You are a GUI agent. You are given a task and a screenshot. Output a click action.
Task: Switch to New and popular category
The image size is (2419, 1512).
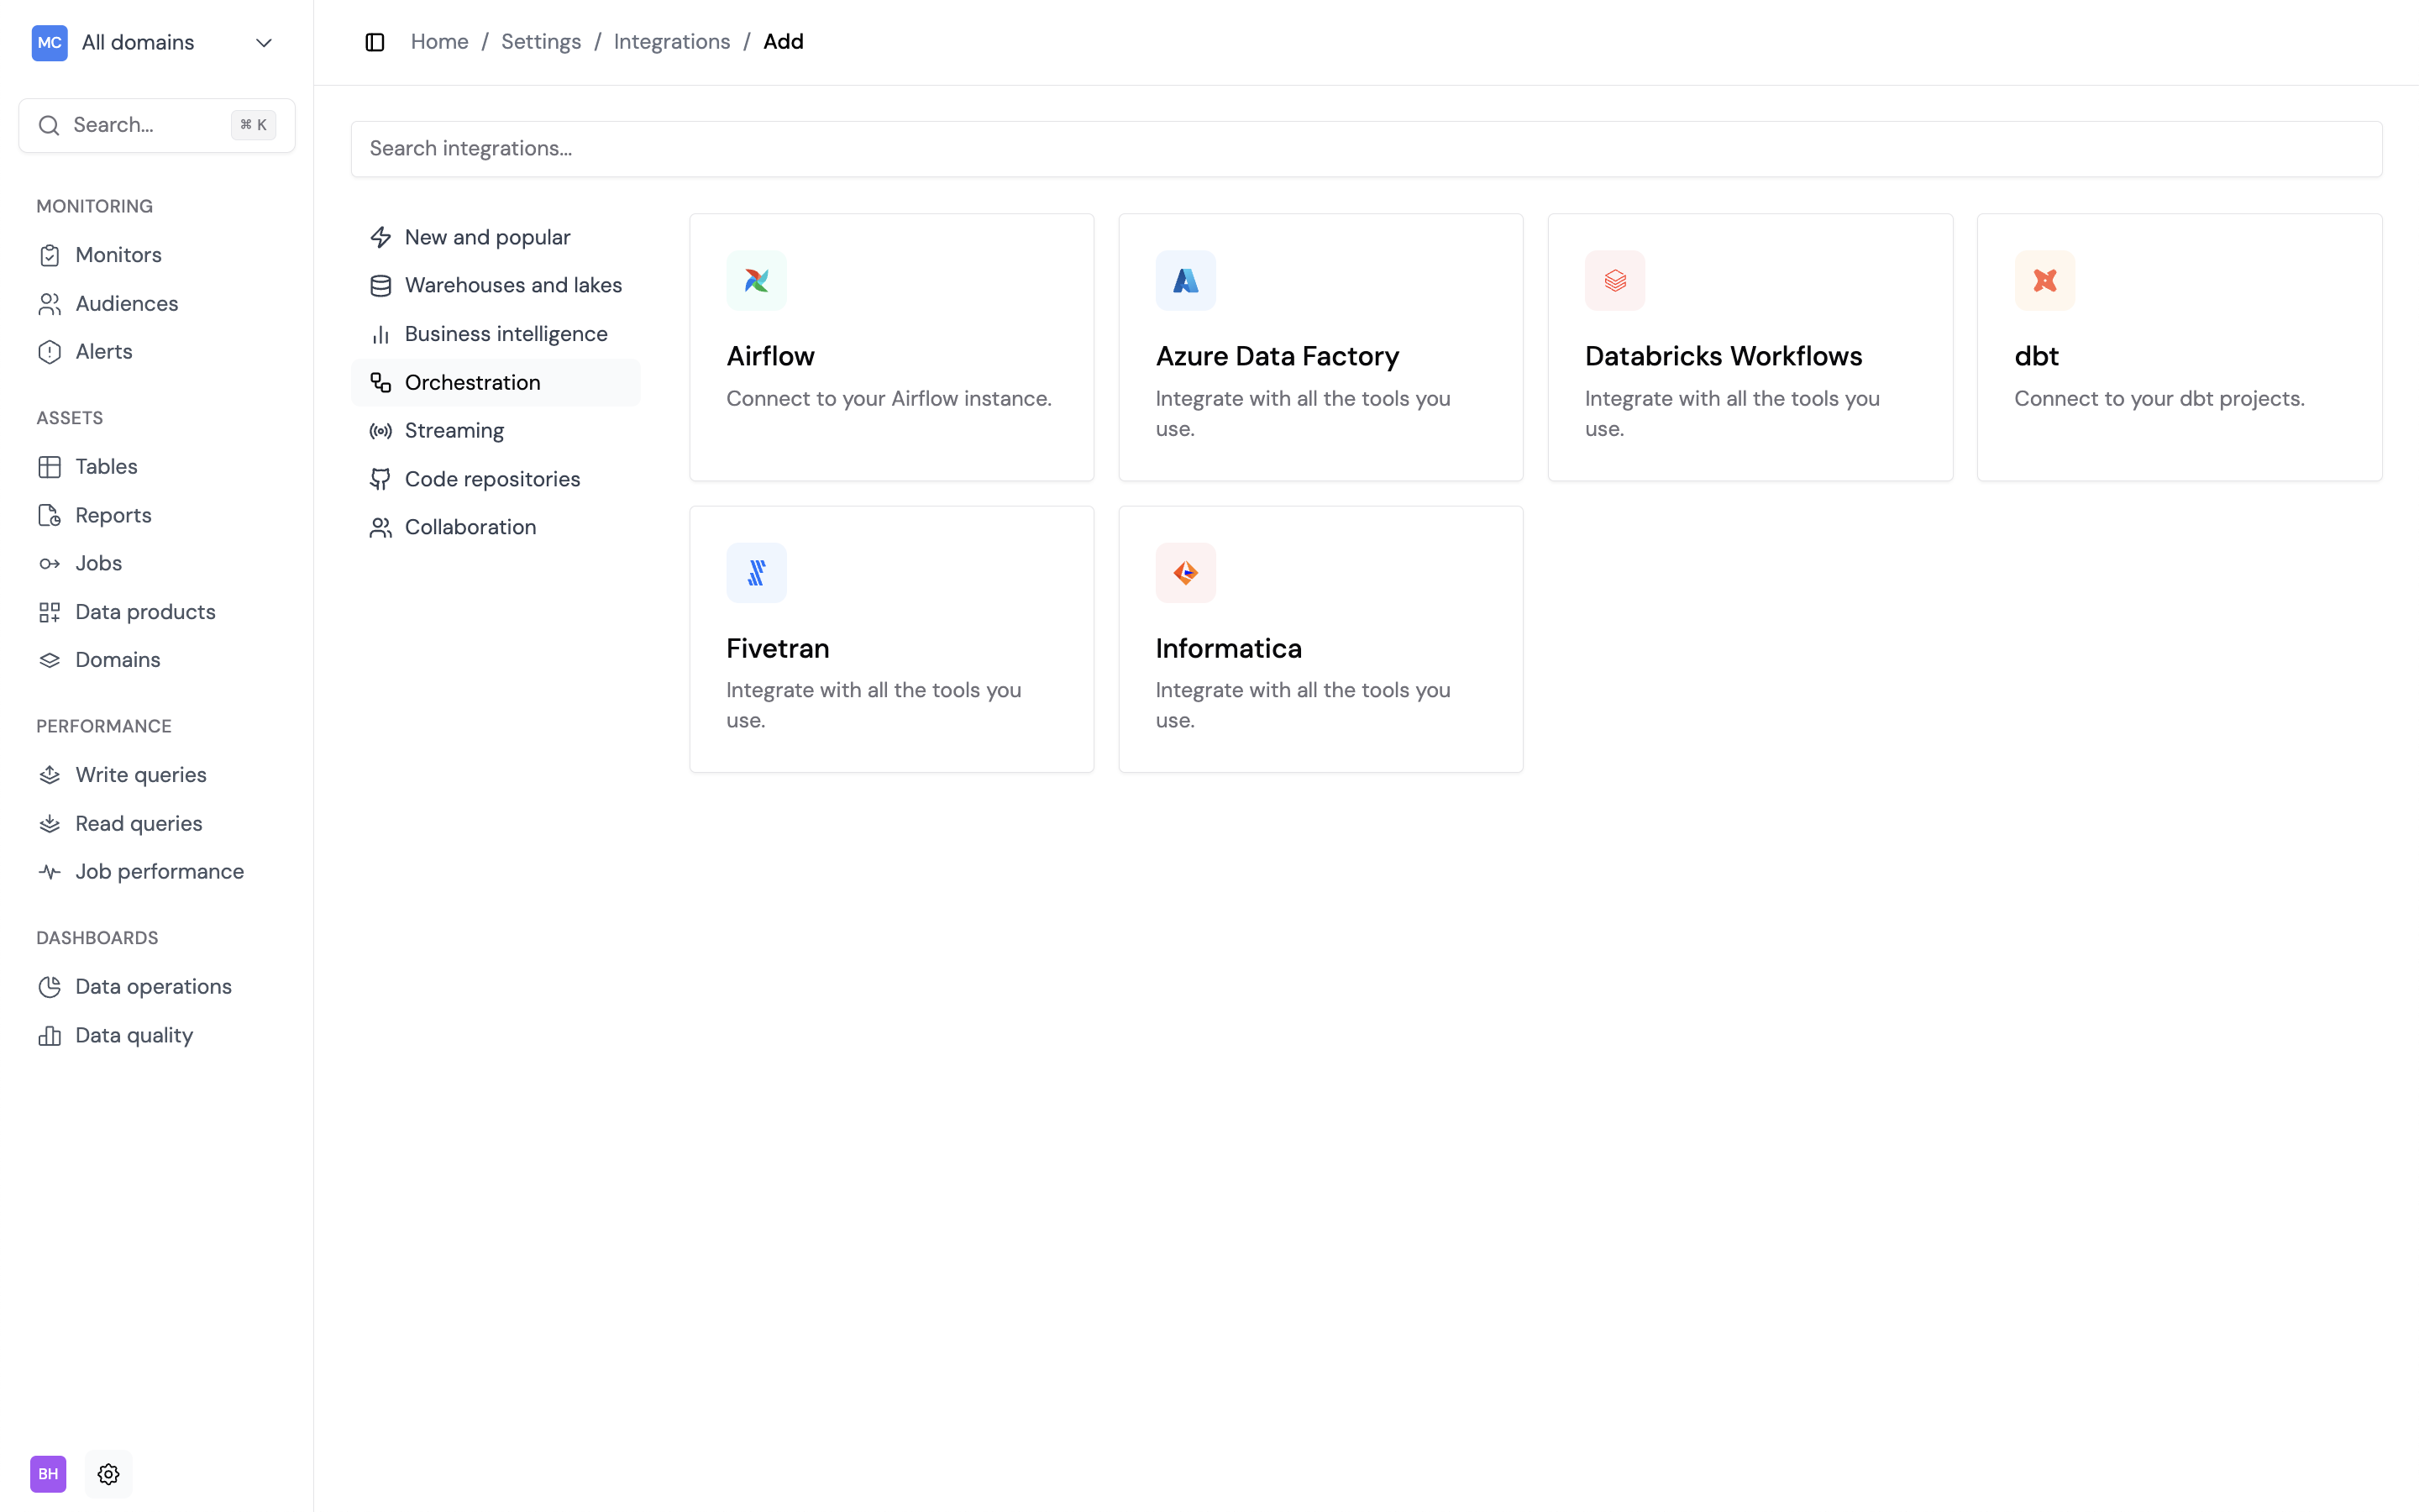pyautogui.click(x=488, y=236)
